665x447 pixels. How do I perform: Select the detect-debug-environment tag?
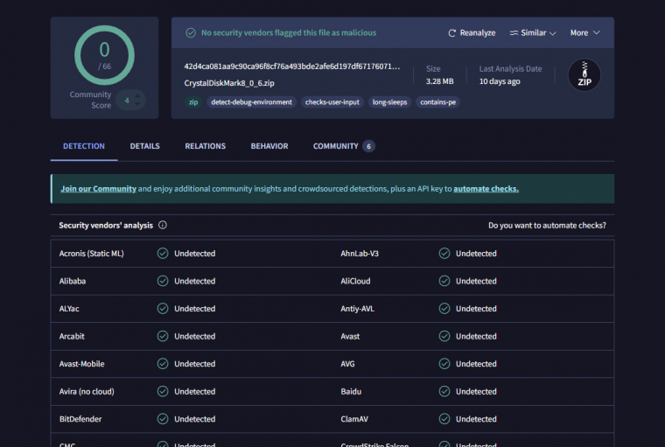[251, 102]
